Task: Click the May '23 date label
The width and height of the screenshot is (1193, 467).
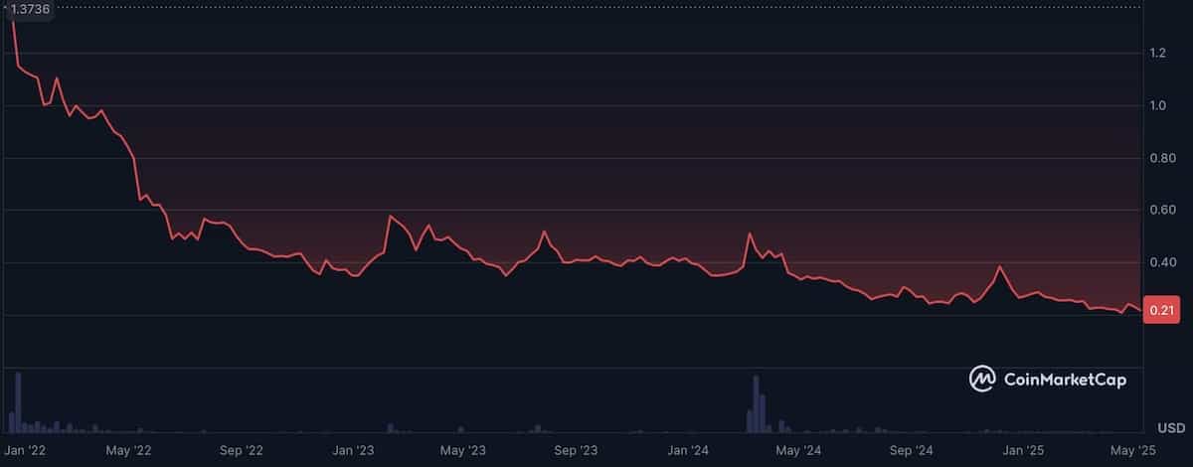Action: (461, 450)
